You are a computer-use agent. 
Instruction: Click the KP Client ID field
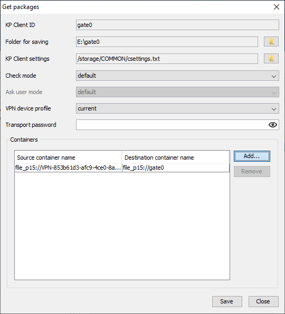click(x=177, y=25)
